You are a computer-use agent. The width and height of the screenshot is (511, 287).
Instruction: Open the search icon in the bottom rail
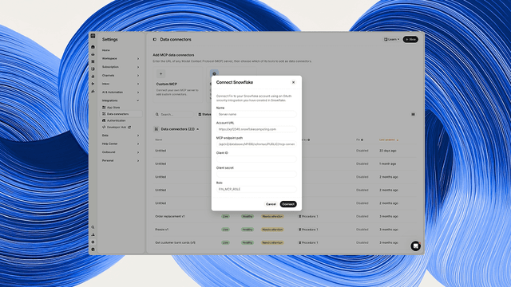point(93,227)
